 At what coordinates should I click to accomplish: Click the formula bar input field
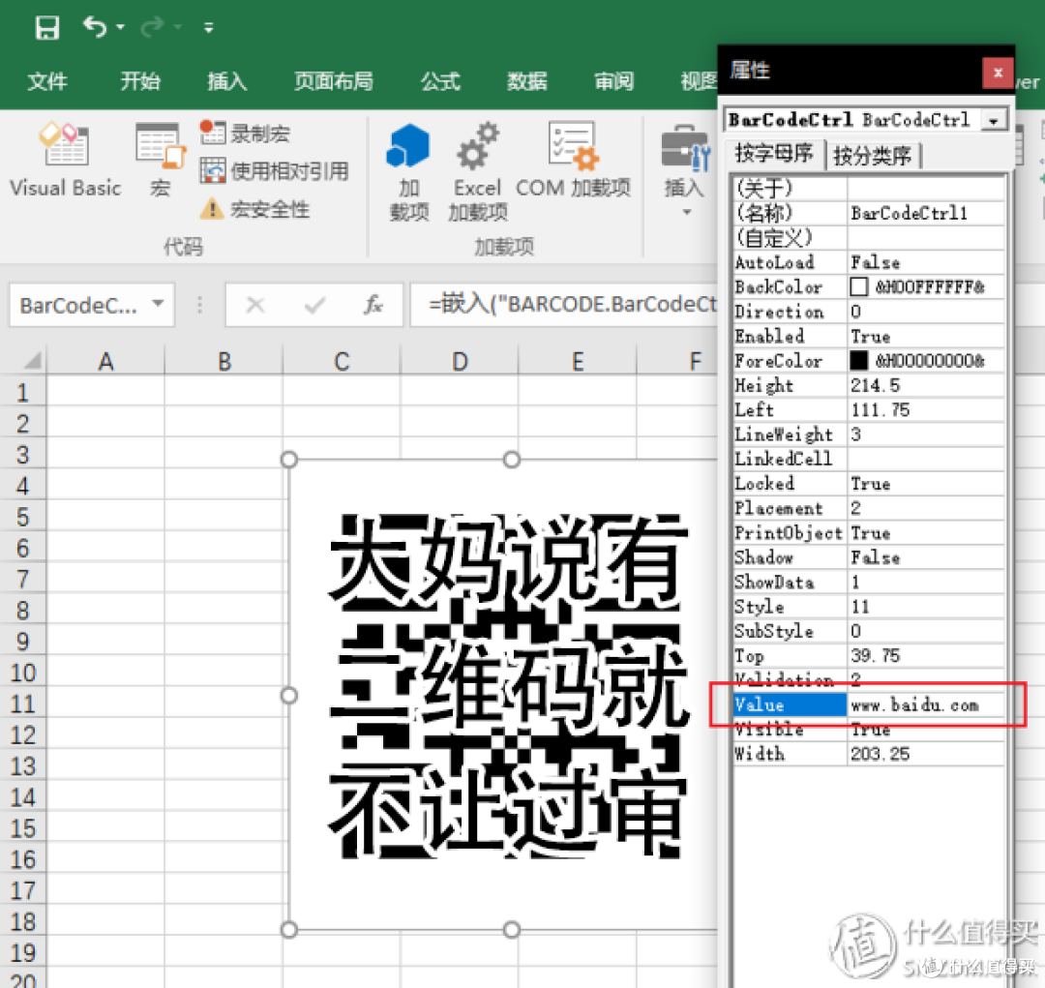pos(564,305)
